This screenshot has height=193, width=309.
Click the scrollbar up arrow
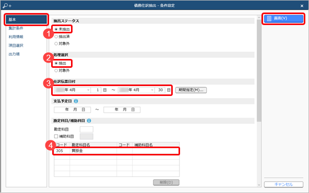click(x=259, y=18)
